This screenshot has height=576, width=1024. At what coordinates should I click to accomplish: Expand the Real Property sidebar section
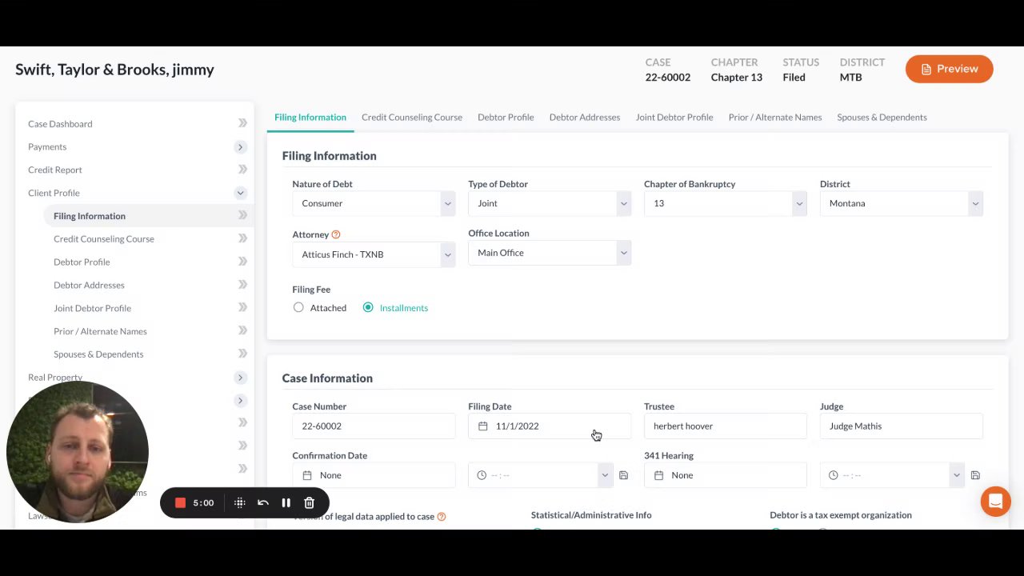240,377
